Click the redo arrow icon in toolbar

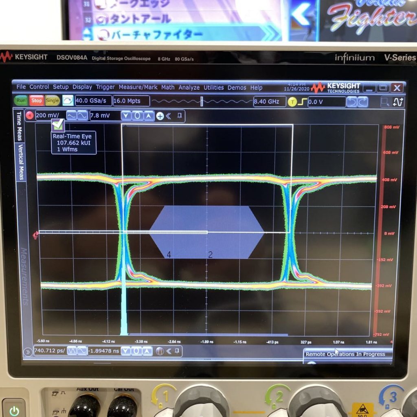click(362, 102)
